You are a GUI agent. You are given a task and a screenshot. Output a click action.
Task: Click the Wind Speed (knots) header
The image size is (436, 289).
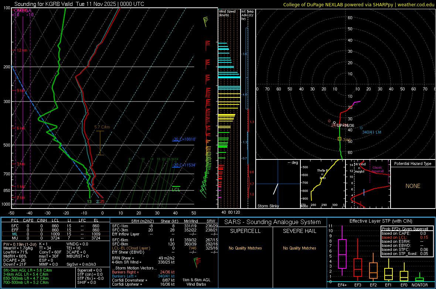pos(227,13)
